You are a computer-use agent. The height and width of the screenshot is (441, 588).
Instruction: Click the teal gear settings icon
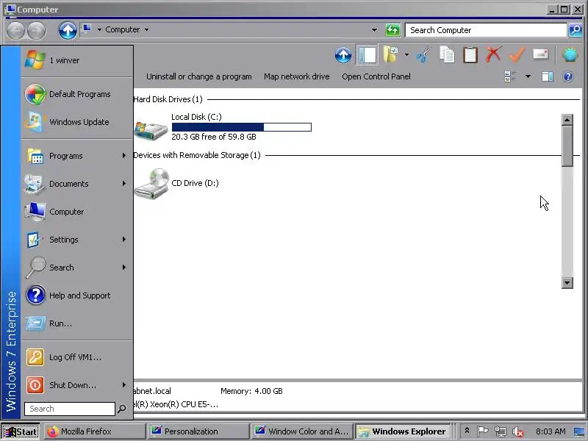point(570,55)
